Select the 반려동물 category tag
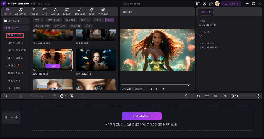Screen dimensions: 264x139 pos(75,26)
